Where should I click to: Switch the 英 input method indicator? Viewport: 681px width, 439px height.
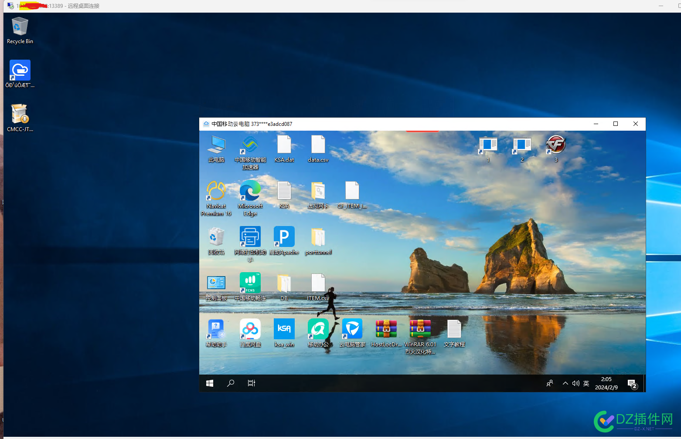[x=586, y=383]
